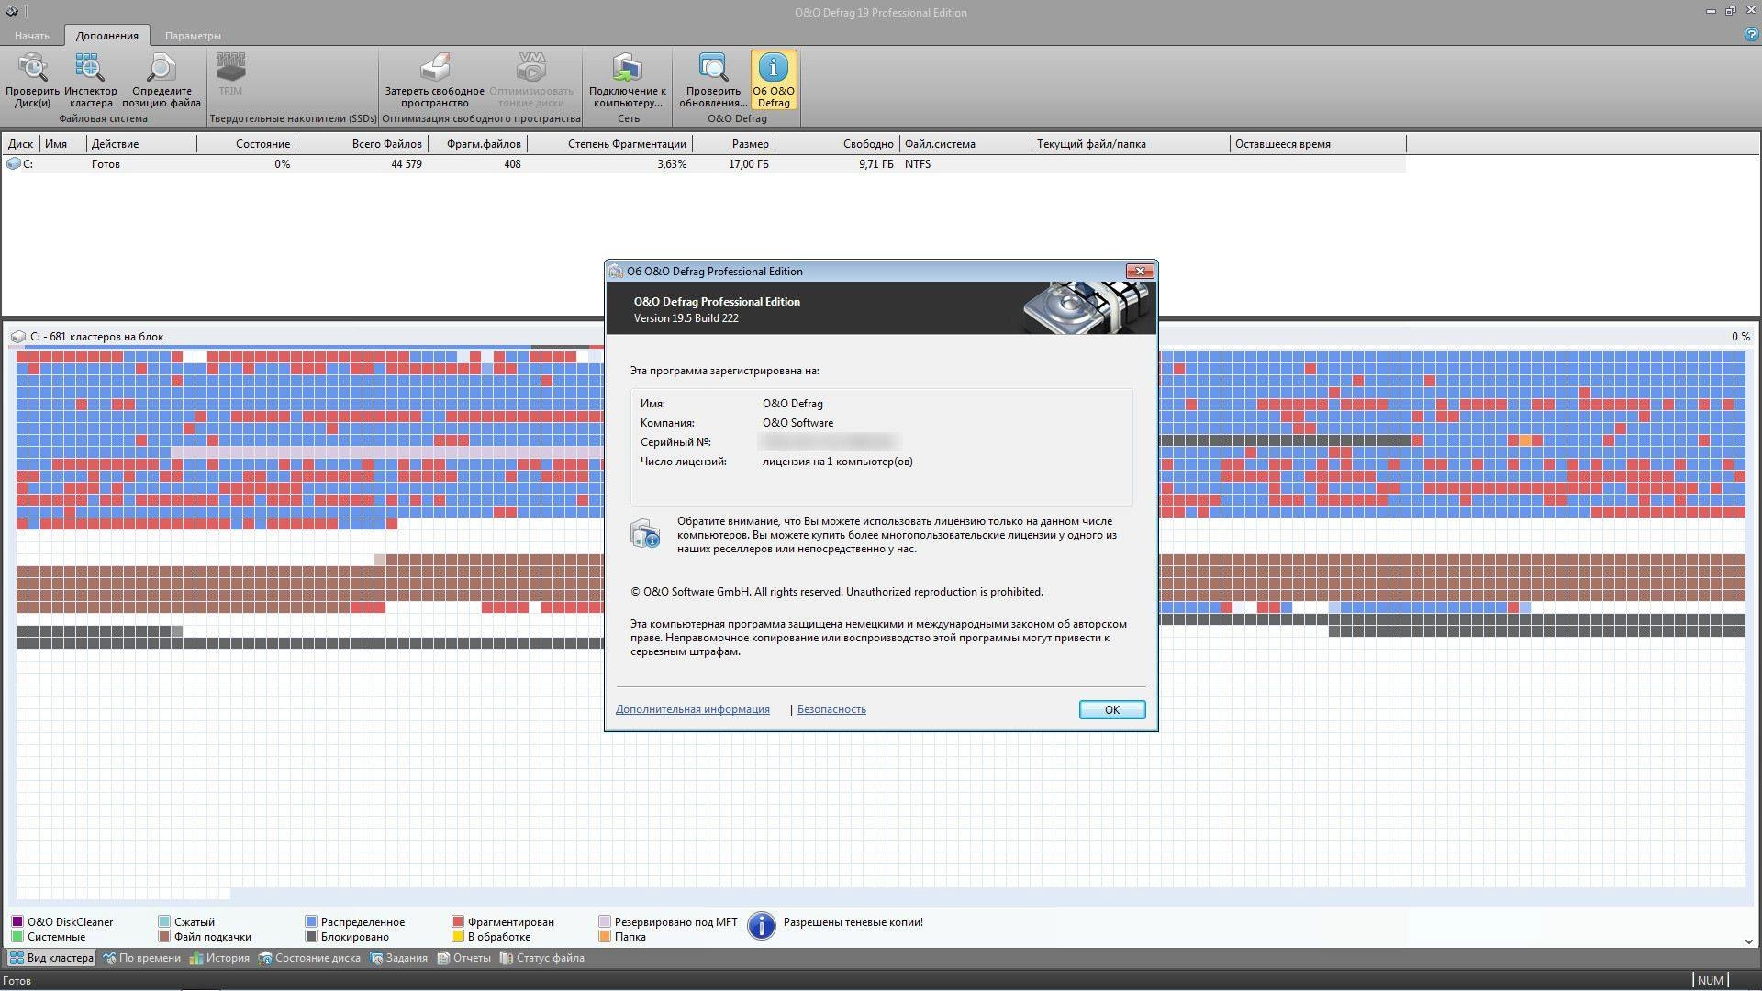The width and height of the screenshot is (1762, 991).
Task: Click the 3,63% fragmentation value
Action: 672,164
